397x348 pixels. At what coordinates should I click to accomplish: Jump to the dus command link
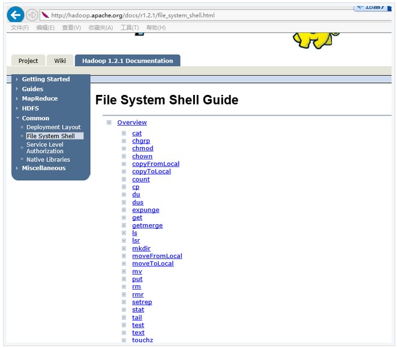click(138, 203)
